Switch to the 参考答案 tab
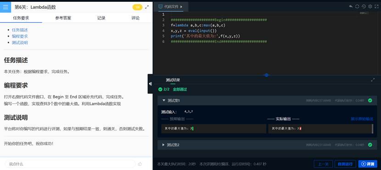The width and height of the screenshot is (381, 170). (63, 18)
